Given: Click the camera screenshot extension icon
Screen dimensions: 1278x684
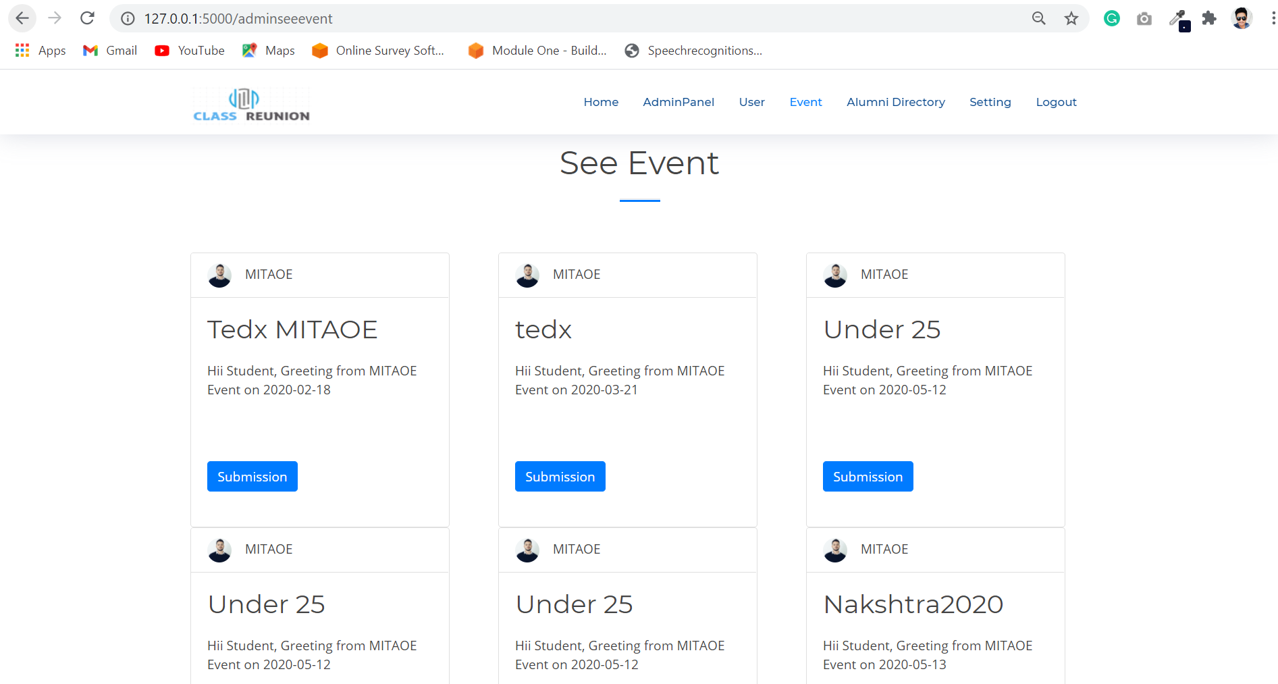Looking at the screenshot, I should coord(1144,19).
